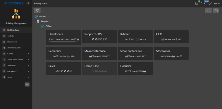Open the Main conference room card
Image resolution: width=222 pixels, height=109 pixels.
click(99, 54)
